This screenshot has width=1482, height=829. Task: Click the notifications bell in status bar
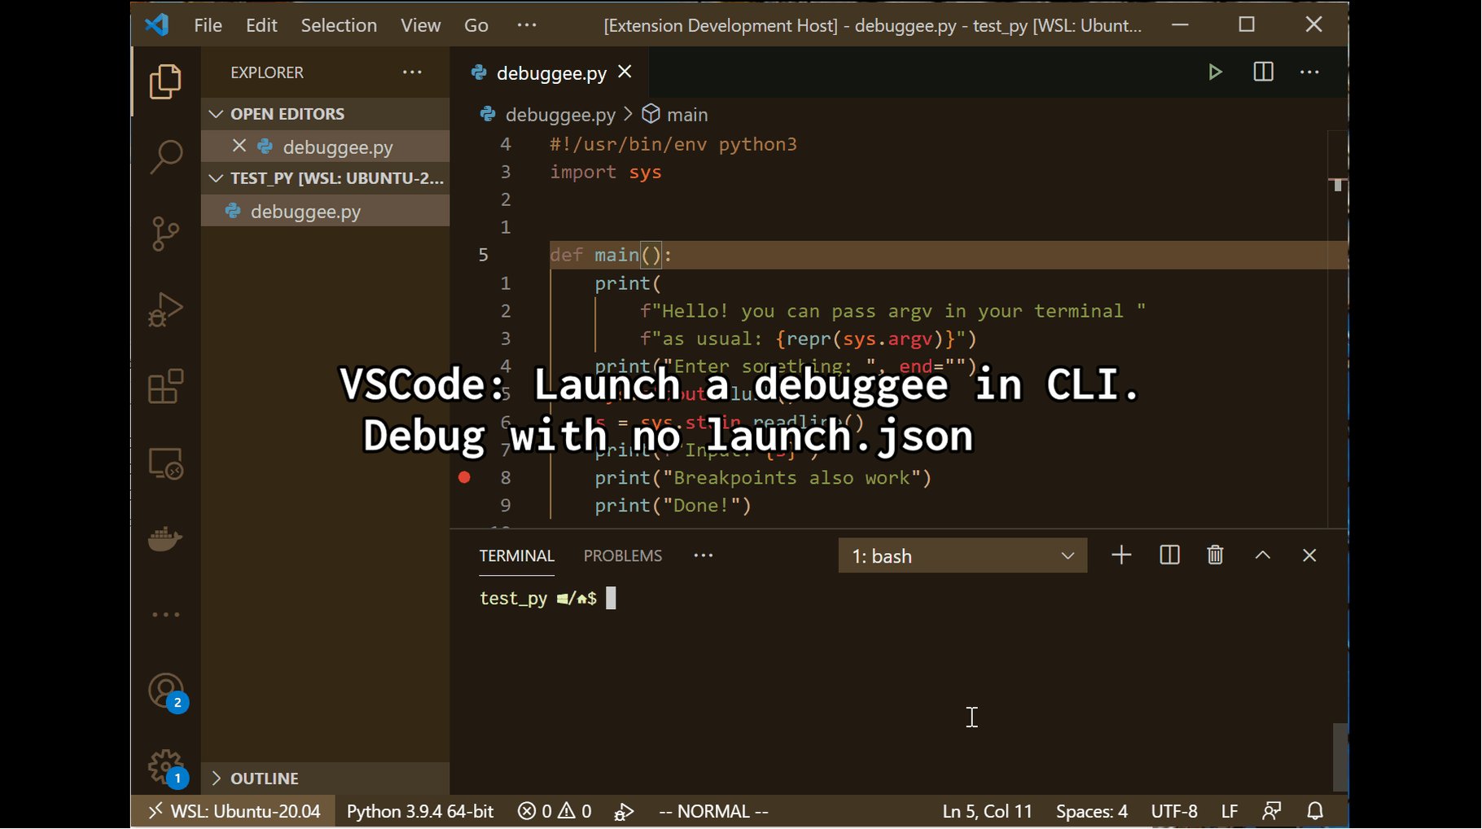coord(1315,811)
